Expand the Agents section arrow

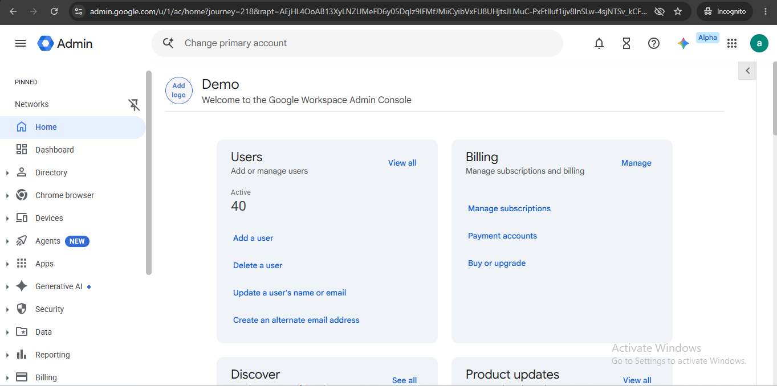coord(7,241)
